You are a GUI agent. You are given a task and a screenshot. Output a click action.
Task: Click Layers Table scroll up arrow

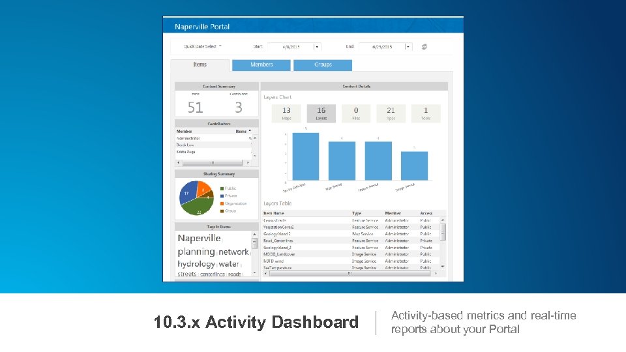tap(443, 220)
